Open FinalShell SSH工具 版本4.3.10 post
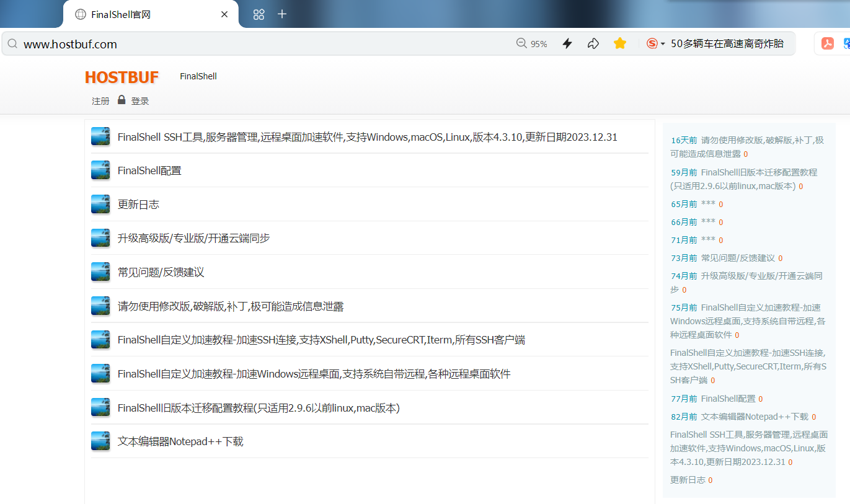 point(368,137)
